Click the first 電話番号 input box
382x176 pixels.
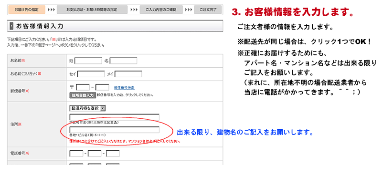click(76, 154)
